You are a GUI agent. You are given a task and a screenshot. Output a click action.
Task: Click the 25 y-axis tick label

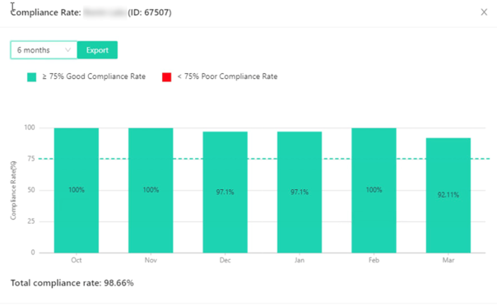pyautogui.click(x=31, y=221)
